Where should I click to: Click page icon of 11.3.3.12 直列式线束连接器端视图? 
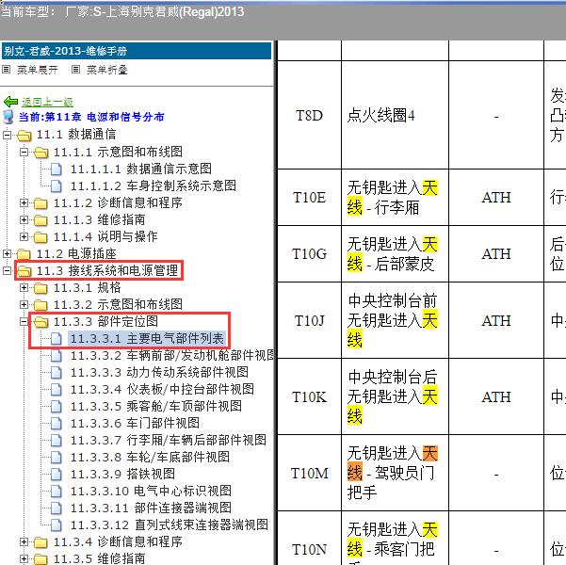click(57, 525)
